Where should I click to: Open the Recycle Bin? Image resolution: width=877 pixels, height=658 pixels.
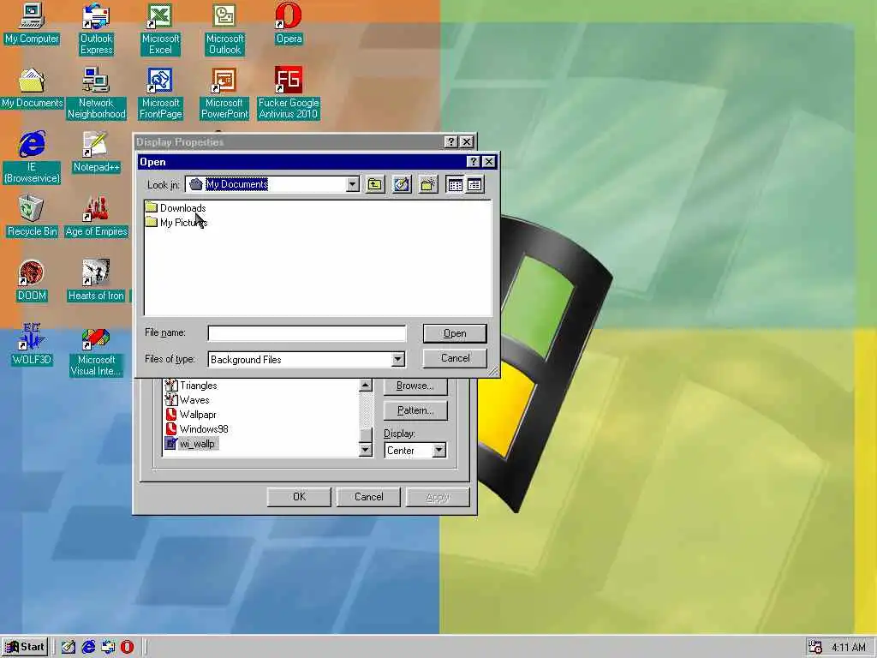coord(32,217)
